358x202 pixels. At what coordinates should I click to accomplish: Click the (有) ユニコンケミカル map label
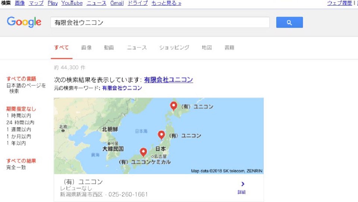(145, 162)
